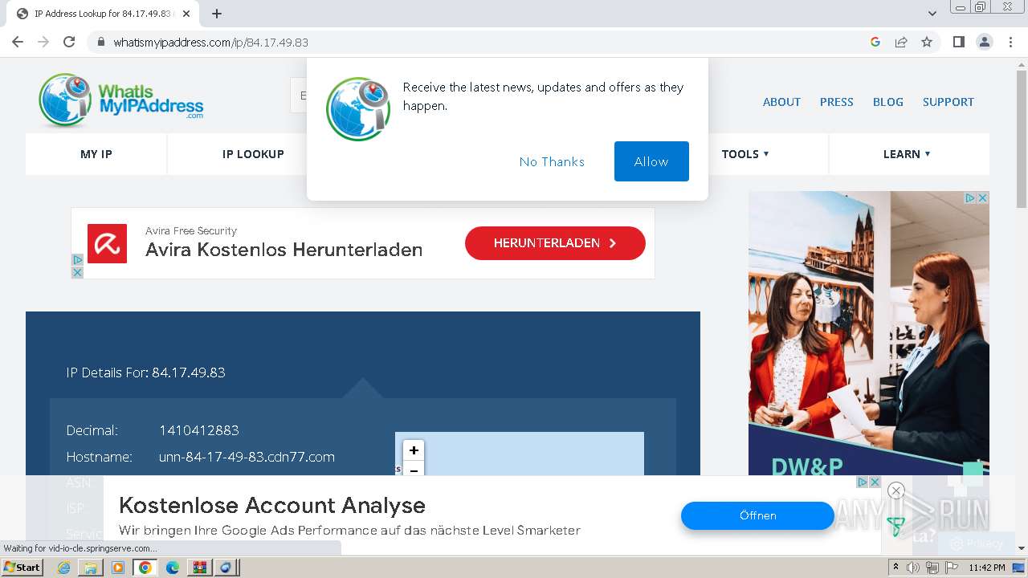
Task: Switch to Chrome in the taskbar
Action: coord(145,568)
